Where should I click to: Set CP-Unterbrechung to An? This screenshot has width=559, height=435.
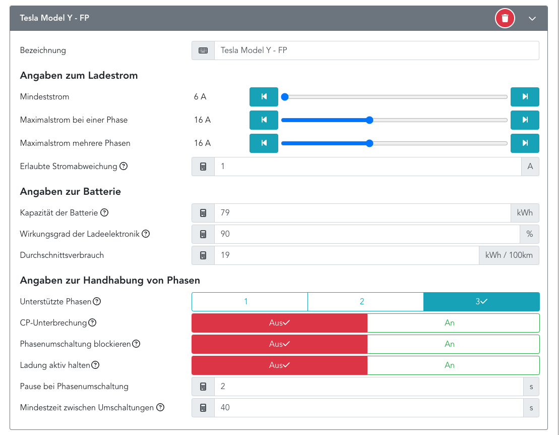(x=453, y=323)
